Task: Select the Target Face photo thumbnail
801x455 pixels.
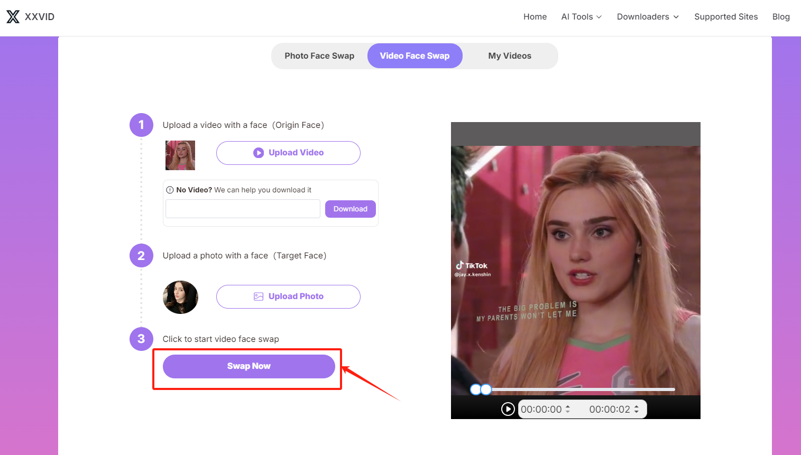Action: (180, 297)
